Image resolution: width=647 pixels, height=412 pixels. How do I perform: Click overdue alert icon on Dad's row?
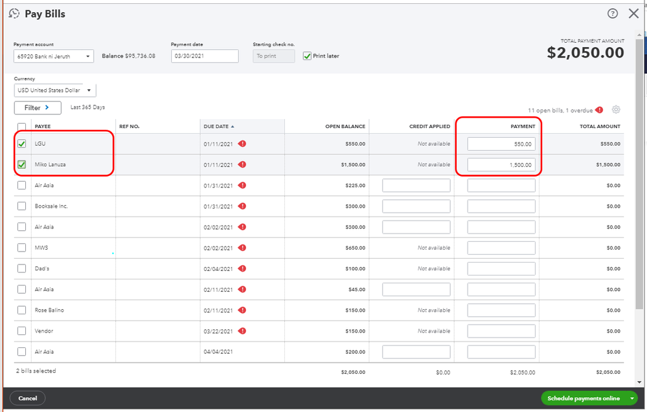[x=242, y=268]
